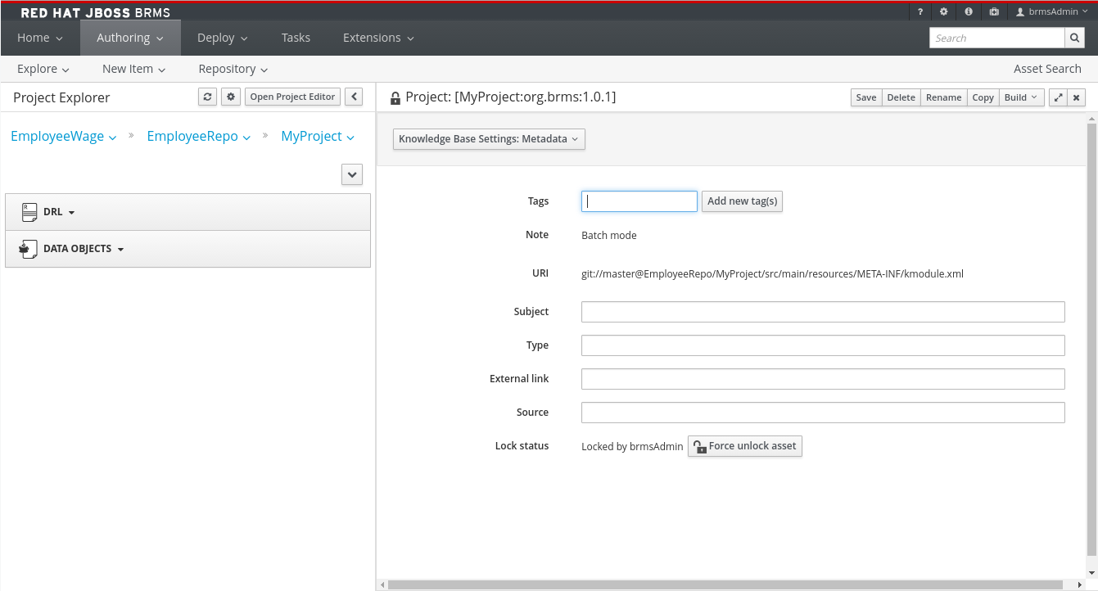Image resolution: width=1098 pixels, height=591 pixels.
Task: Click the Rename button
Action: point(944,97)
